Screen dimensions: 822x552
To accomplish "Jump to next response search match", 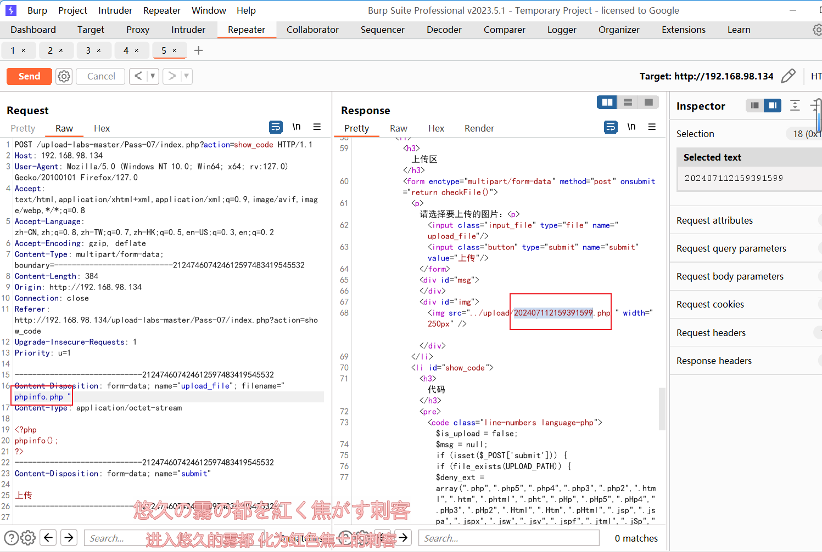I will tap(404, 538).
